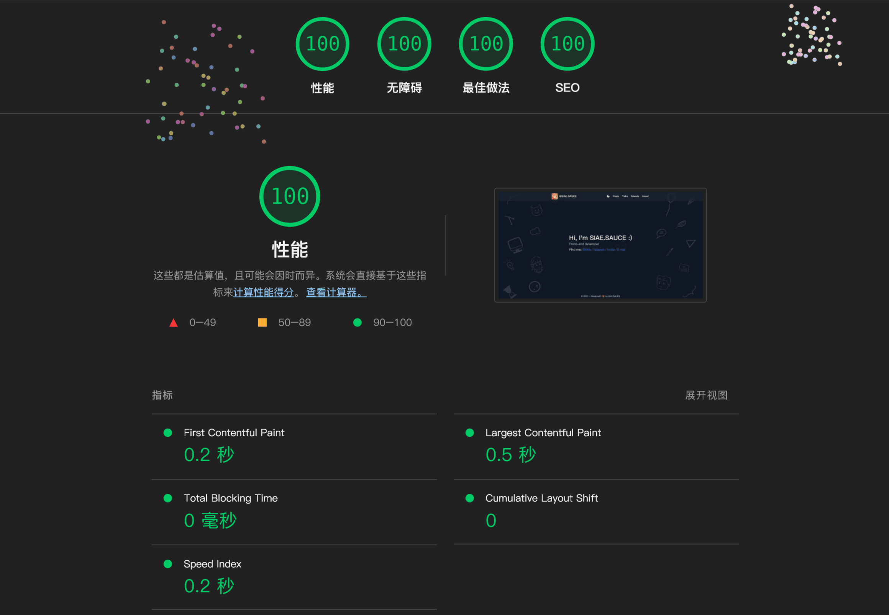889x615 pixels.
Task: Click the 无障碍 score gauge
Action: pyautogui.click(x=404, y=44)
